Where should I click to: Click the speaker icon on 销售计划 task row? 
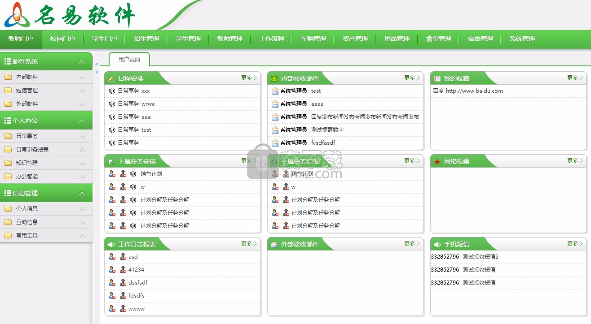coord(133,174)
